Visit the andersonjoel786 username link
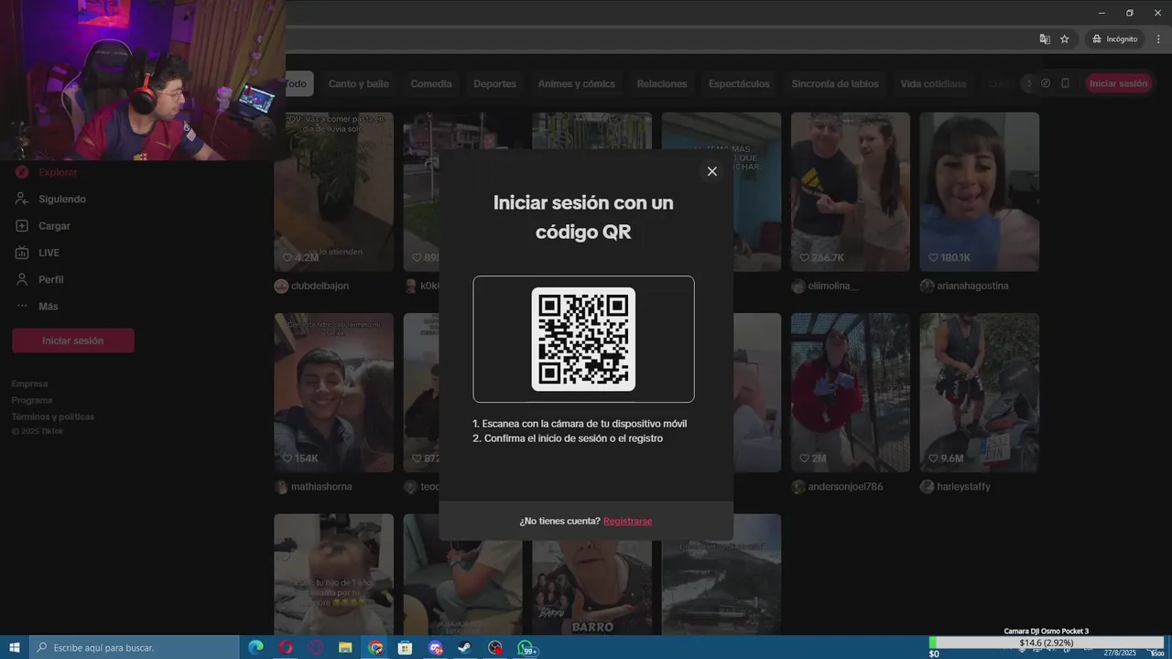Viewport: 1172px width, 659px height. [845, 487]
